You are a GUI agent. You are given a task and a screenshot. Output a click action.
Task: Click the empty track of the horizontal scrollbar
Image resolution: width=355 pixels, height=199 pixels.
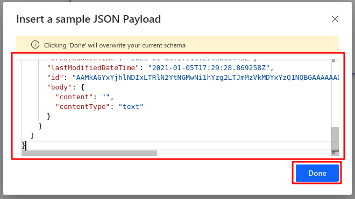point(244,153)
